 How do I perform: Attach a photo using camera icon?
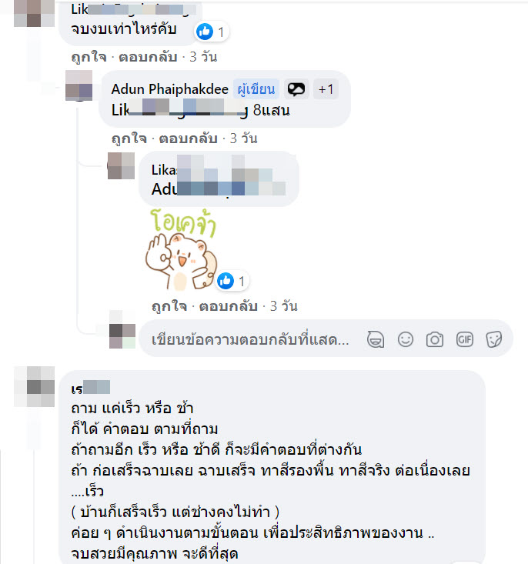(x=435, y=339)
